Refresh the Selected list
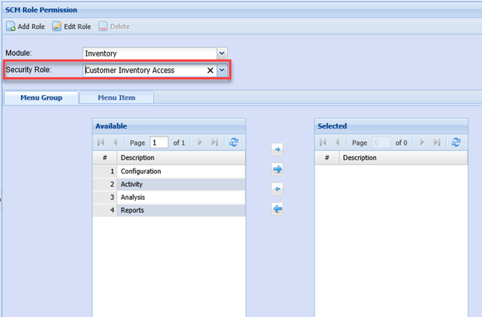Viewport: 482px width, 317px height. pos(456,143)
